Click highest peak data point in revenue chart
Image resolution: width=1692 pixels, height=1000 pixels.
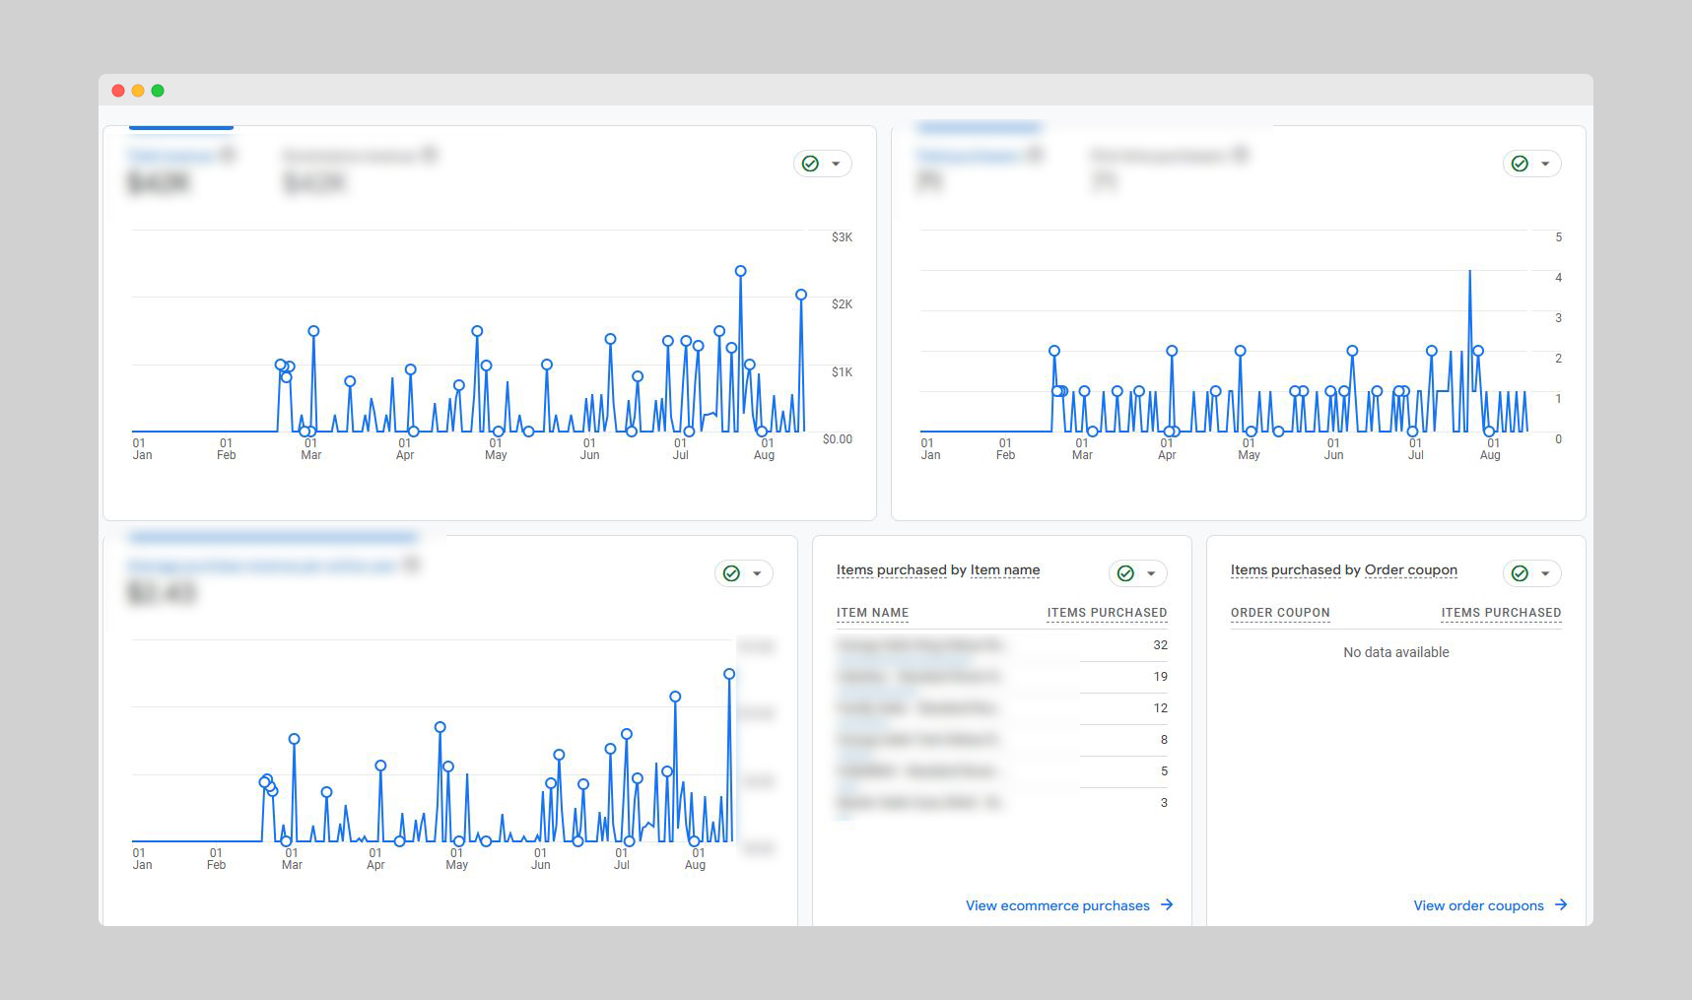pos(740,271)
